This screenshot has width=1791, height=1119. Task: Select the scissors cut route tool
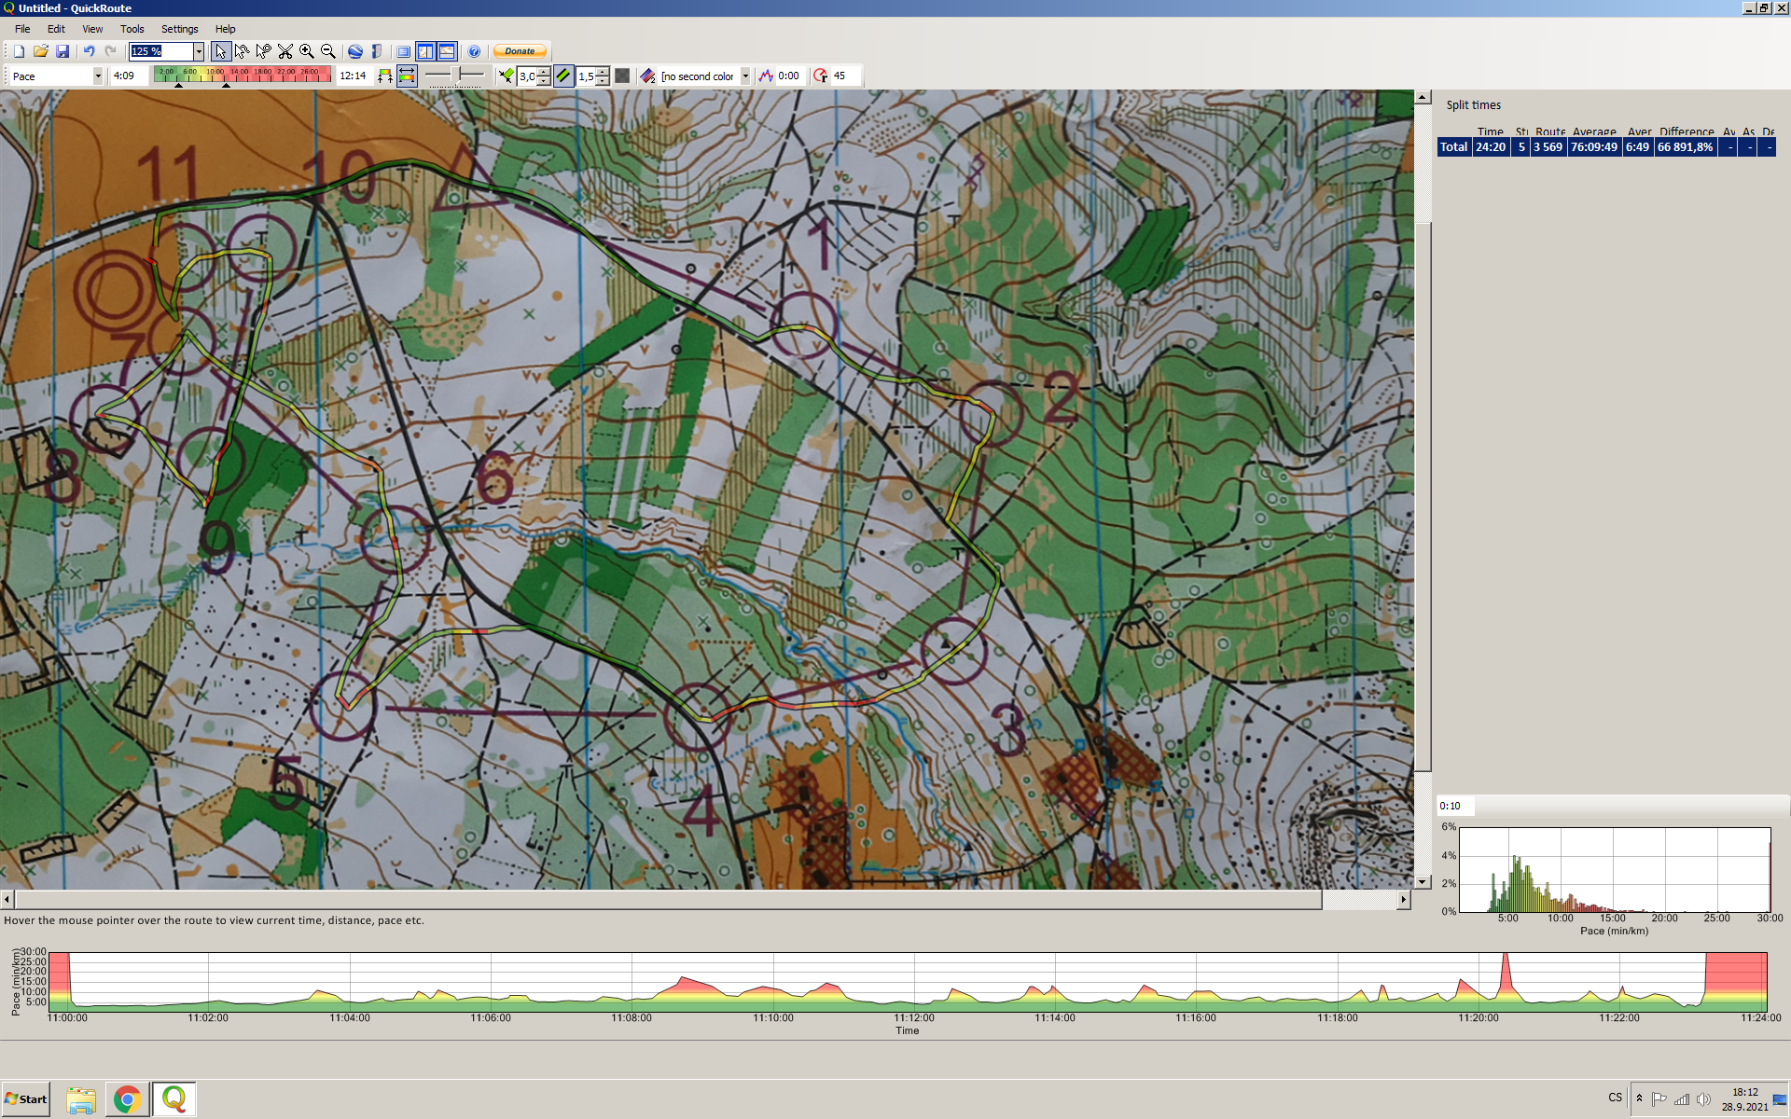[x=285, y=51]
